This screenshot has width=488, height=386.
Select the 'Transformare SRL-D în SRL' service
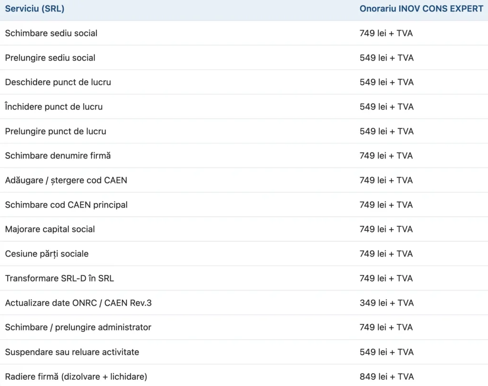tap(59, 278)
